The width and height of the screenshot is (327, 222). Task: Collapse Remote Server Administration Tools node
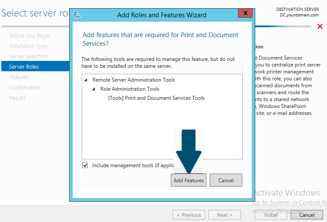click(86, 80)
